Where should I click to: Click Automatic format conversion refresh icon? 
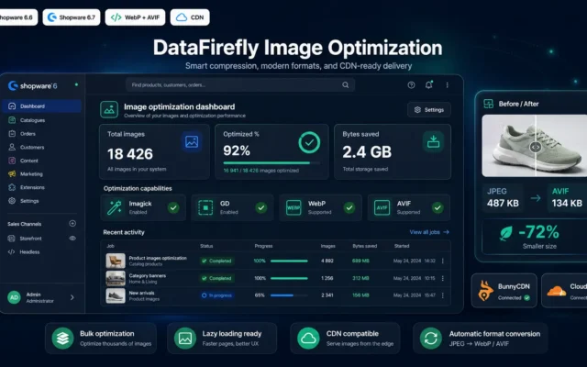tap(431, 339)
